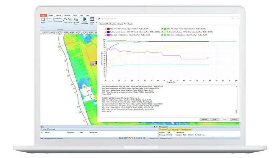The width and height of the screenshot is (280, 158).
Task: Open Calculate From tool
Action: [76, 21]
